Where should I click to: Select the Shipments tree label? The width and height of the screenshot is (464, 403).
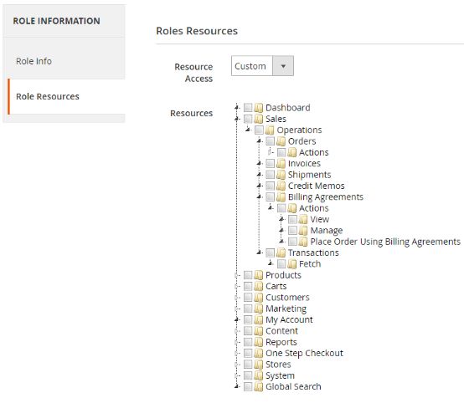[x=310, y=175]
